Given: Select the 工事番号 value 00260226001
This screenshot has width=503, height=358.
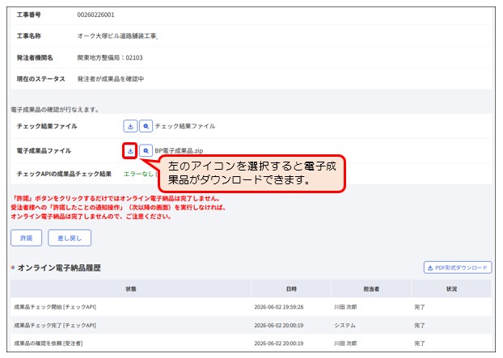Looking at the screenshot, I should tap(95, 15).
